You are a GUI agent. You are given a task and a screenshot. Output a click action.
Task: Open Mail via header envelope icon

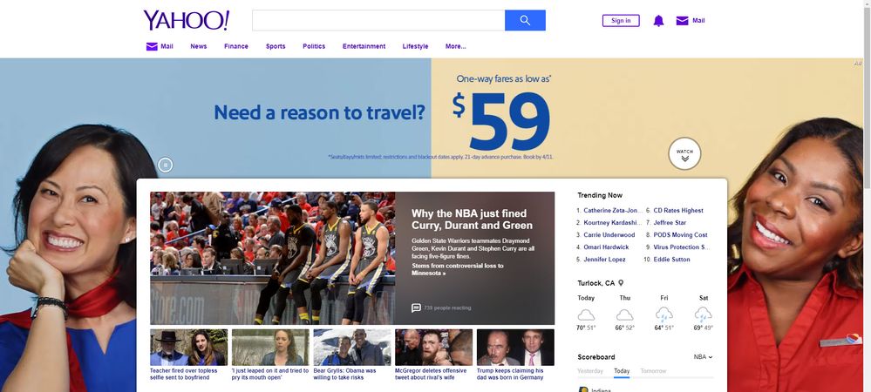pyautogui.click(x=682, y=21)
